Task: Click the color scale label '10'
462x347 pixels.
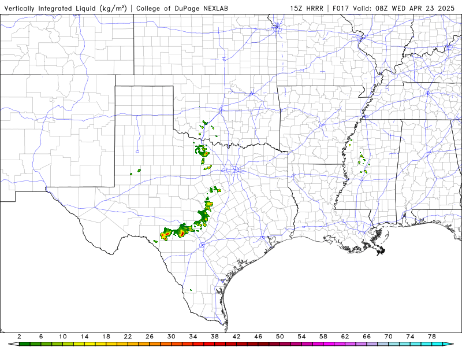Action: point(63,337)
